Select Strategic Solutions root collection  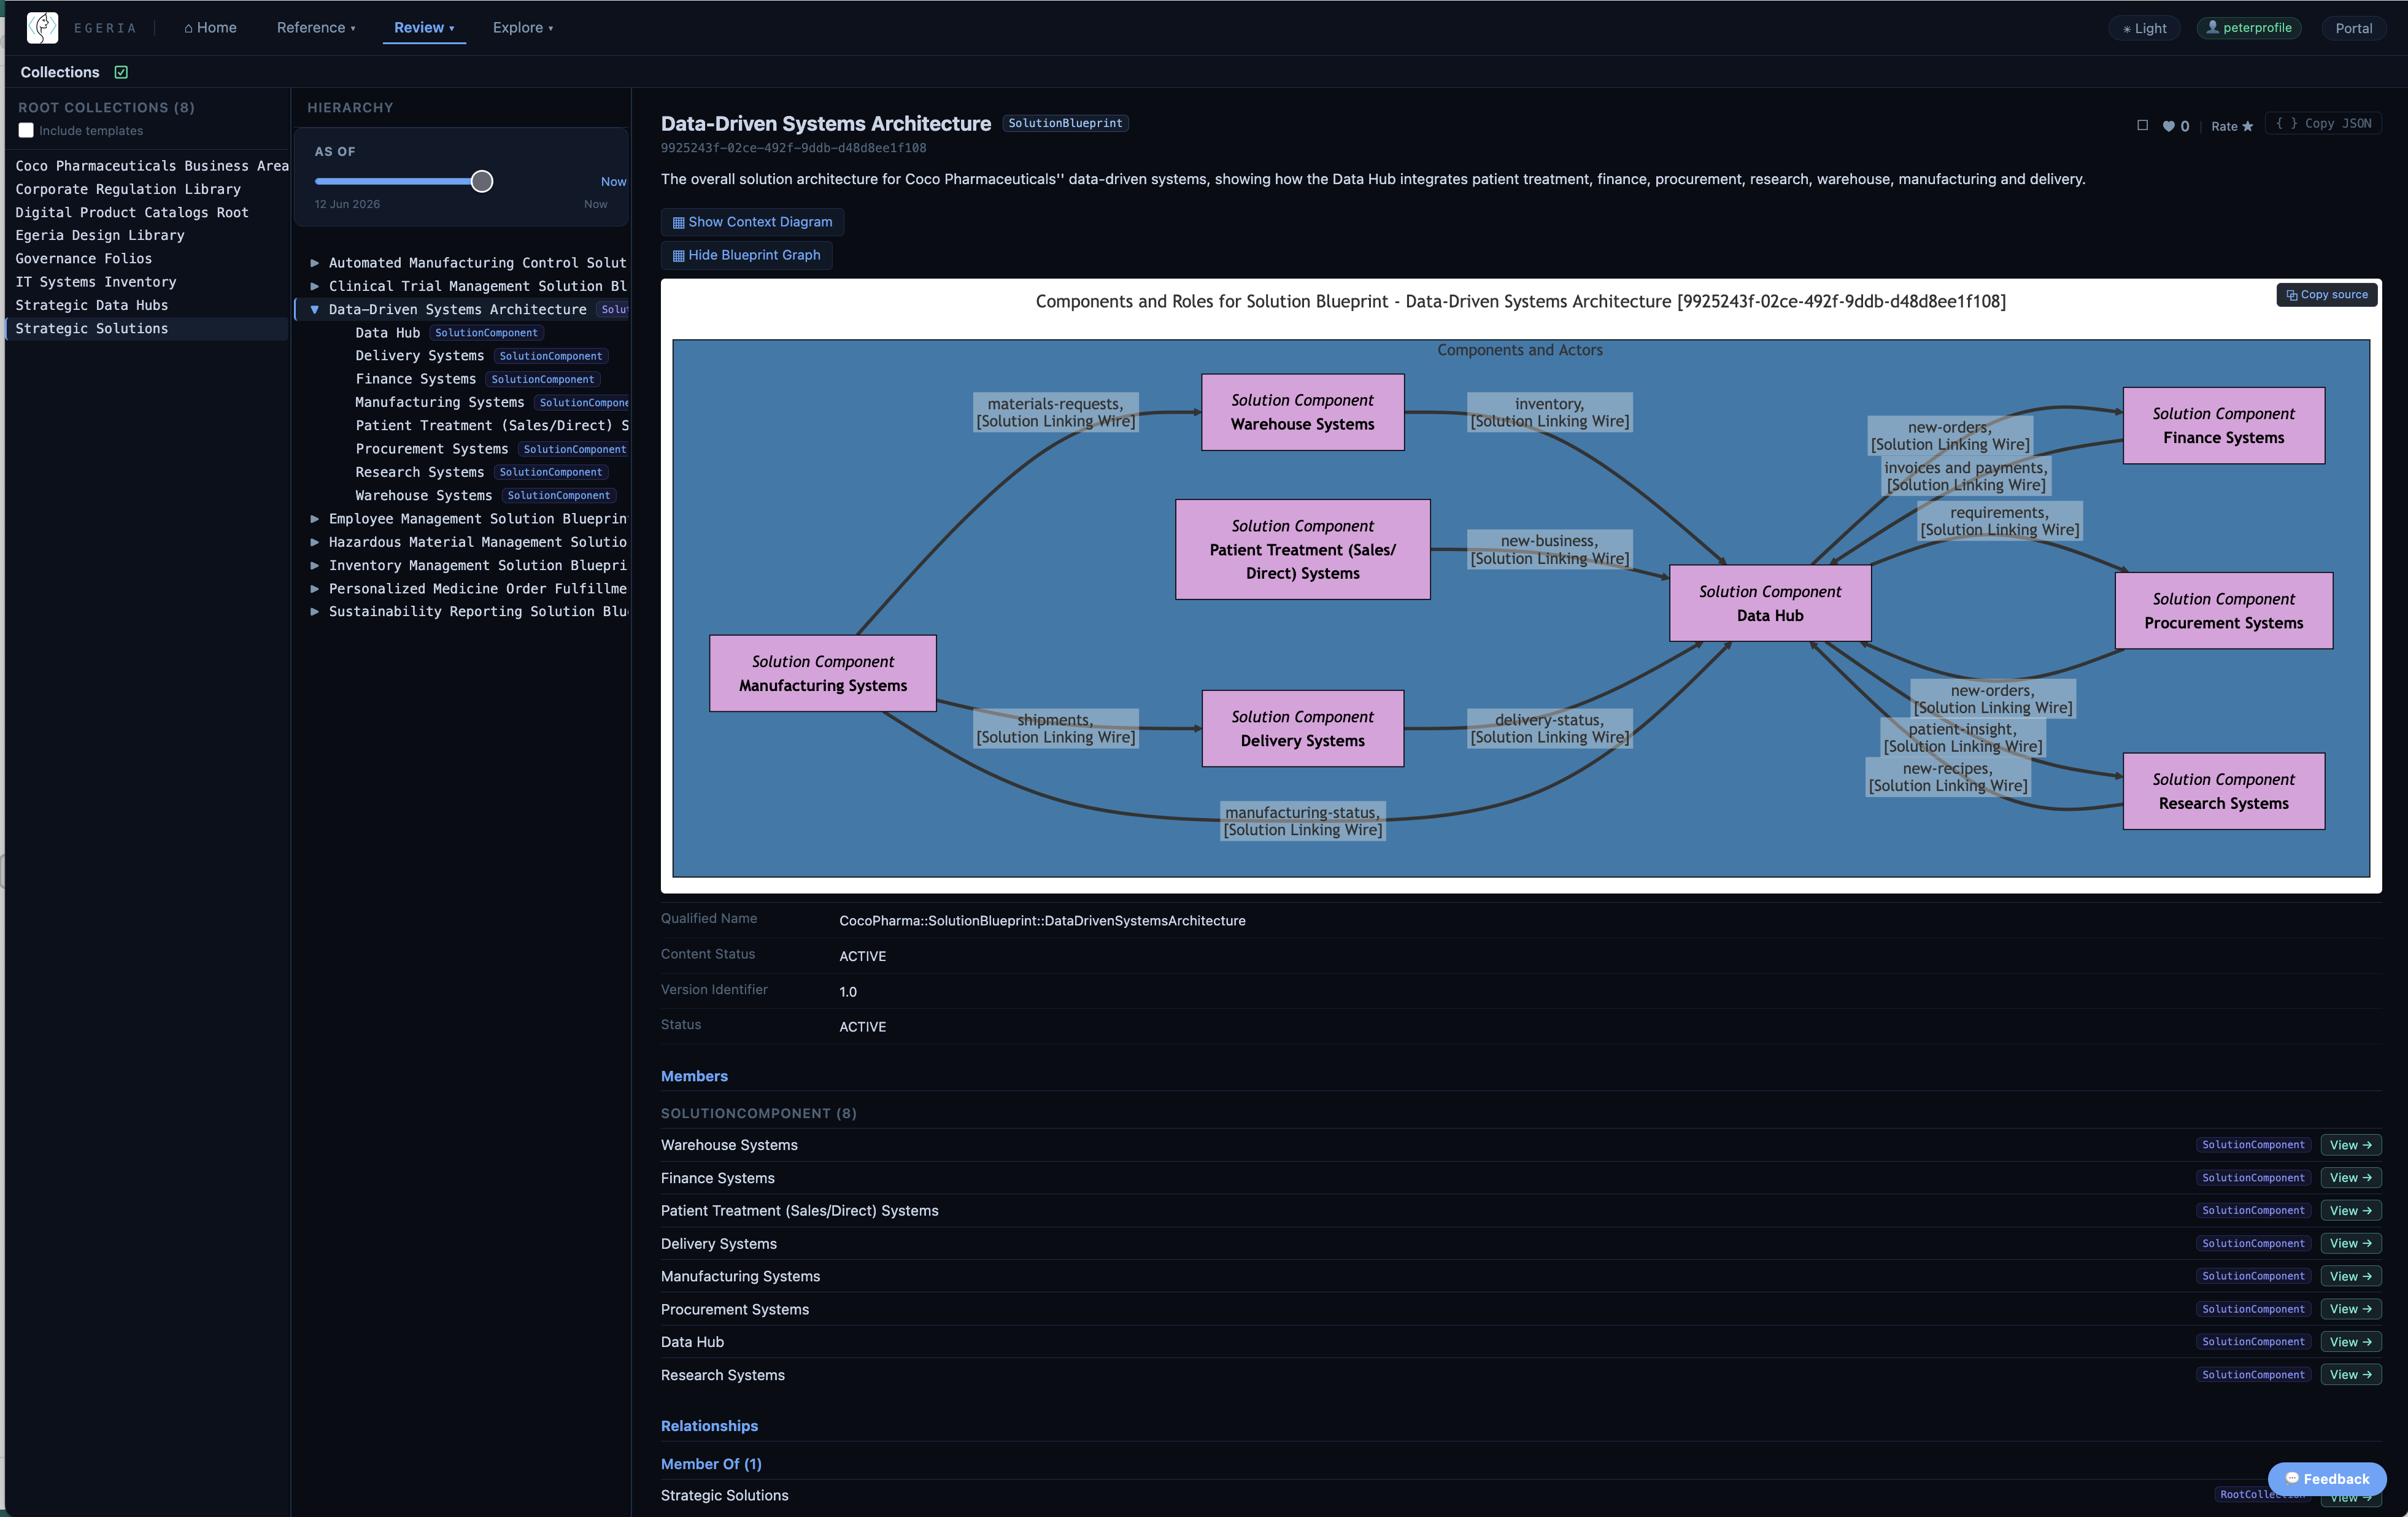pos(148,328)
